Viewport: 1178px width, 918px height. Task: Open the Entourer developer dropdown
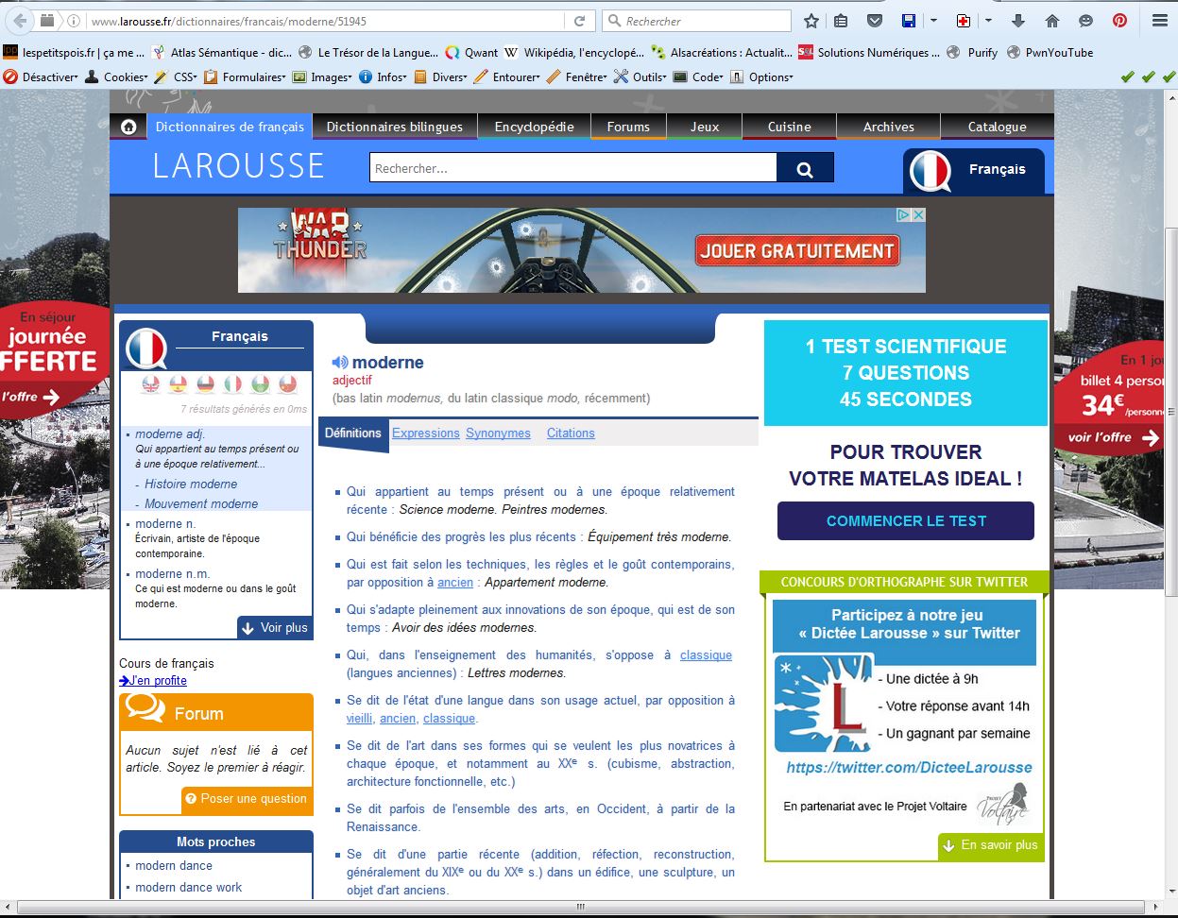tap(507, 77)
